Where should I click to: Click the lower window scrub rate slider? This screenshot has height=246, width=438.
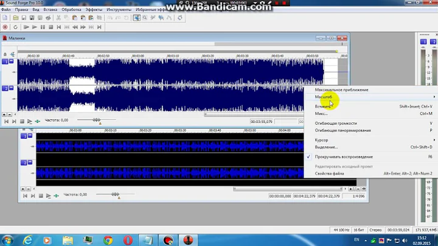click(x=116, y=195)
